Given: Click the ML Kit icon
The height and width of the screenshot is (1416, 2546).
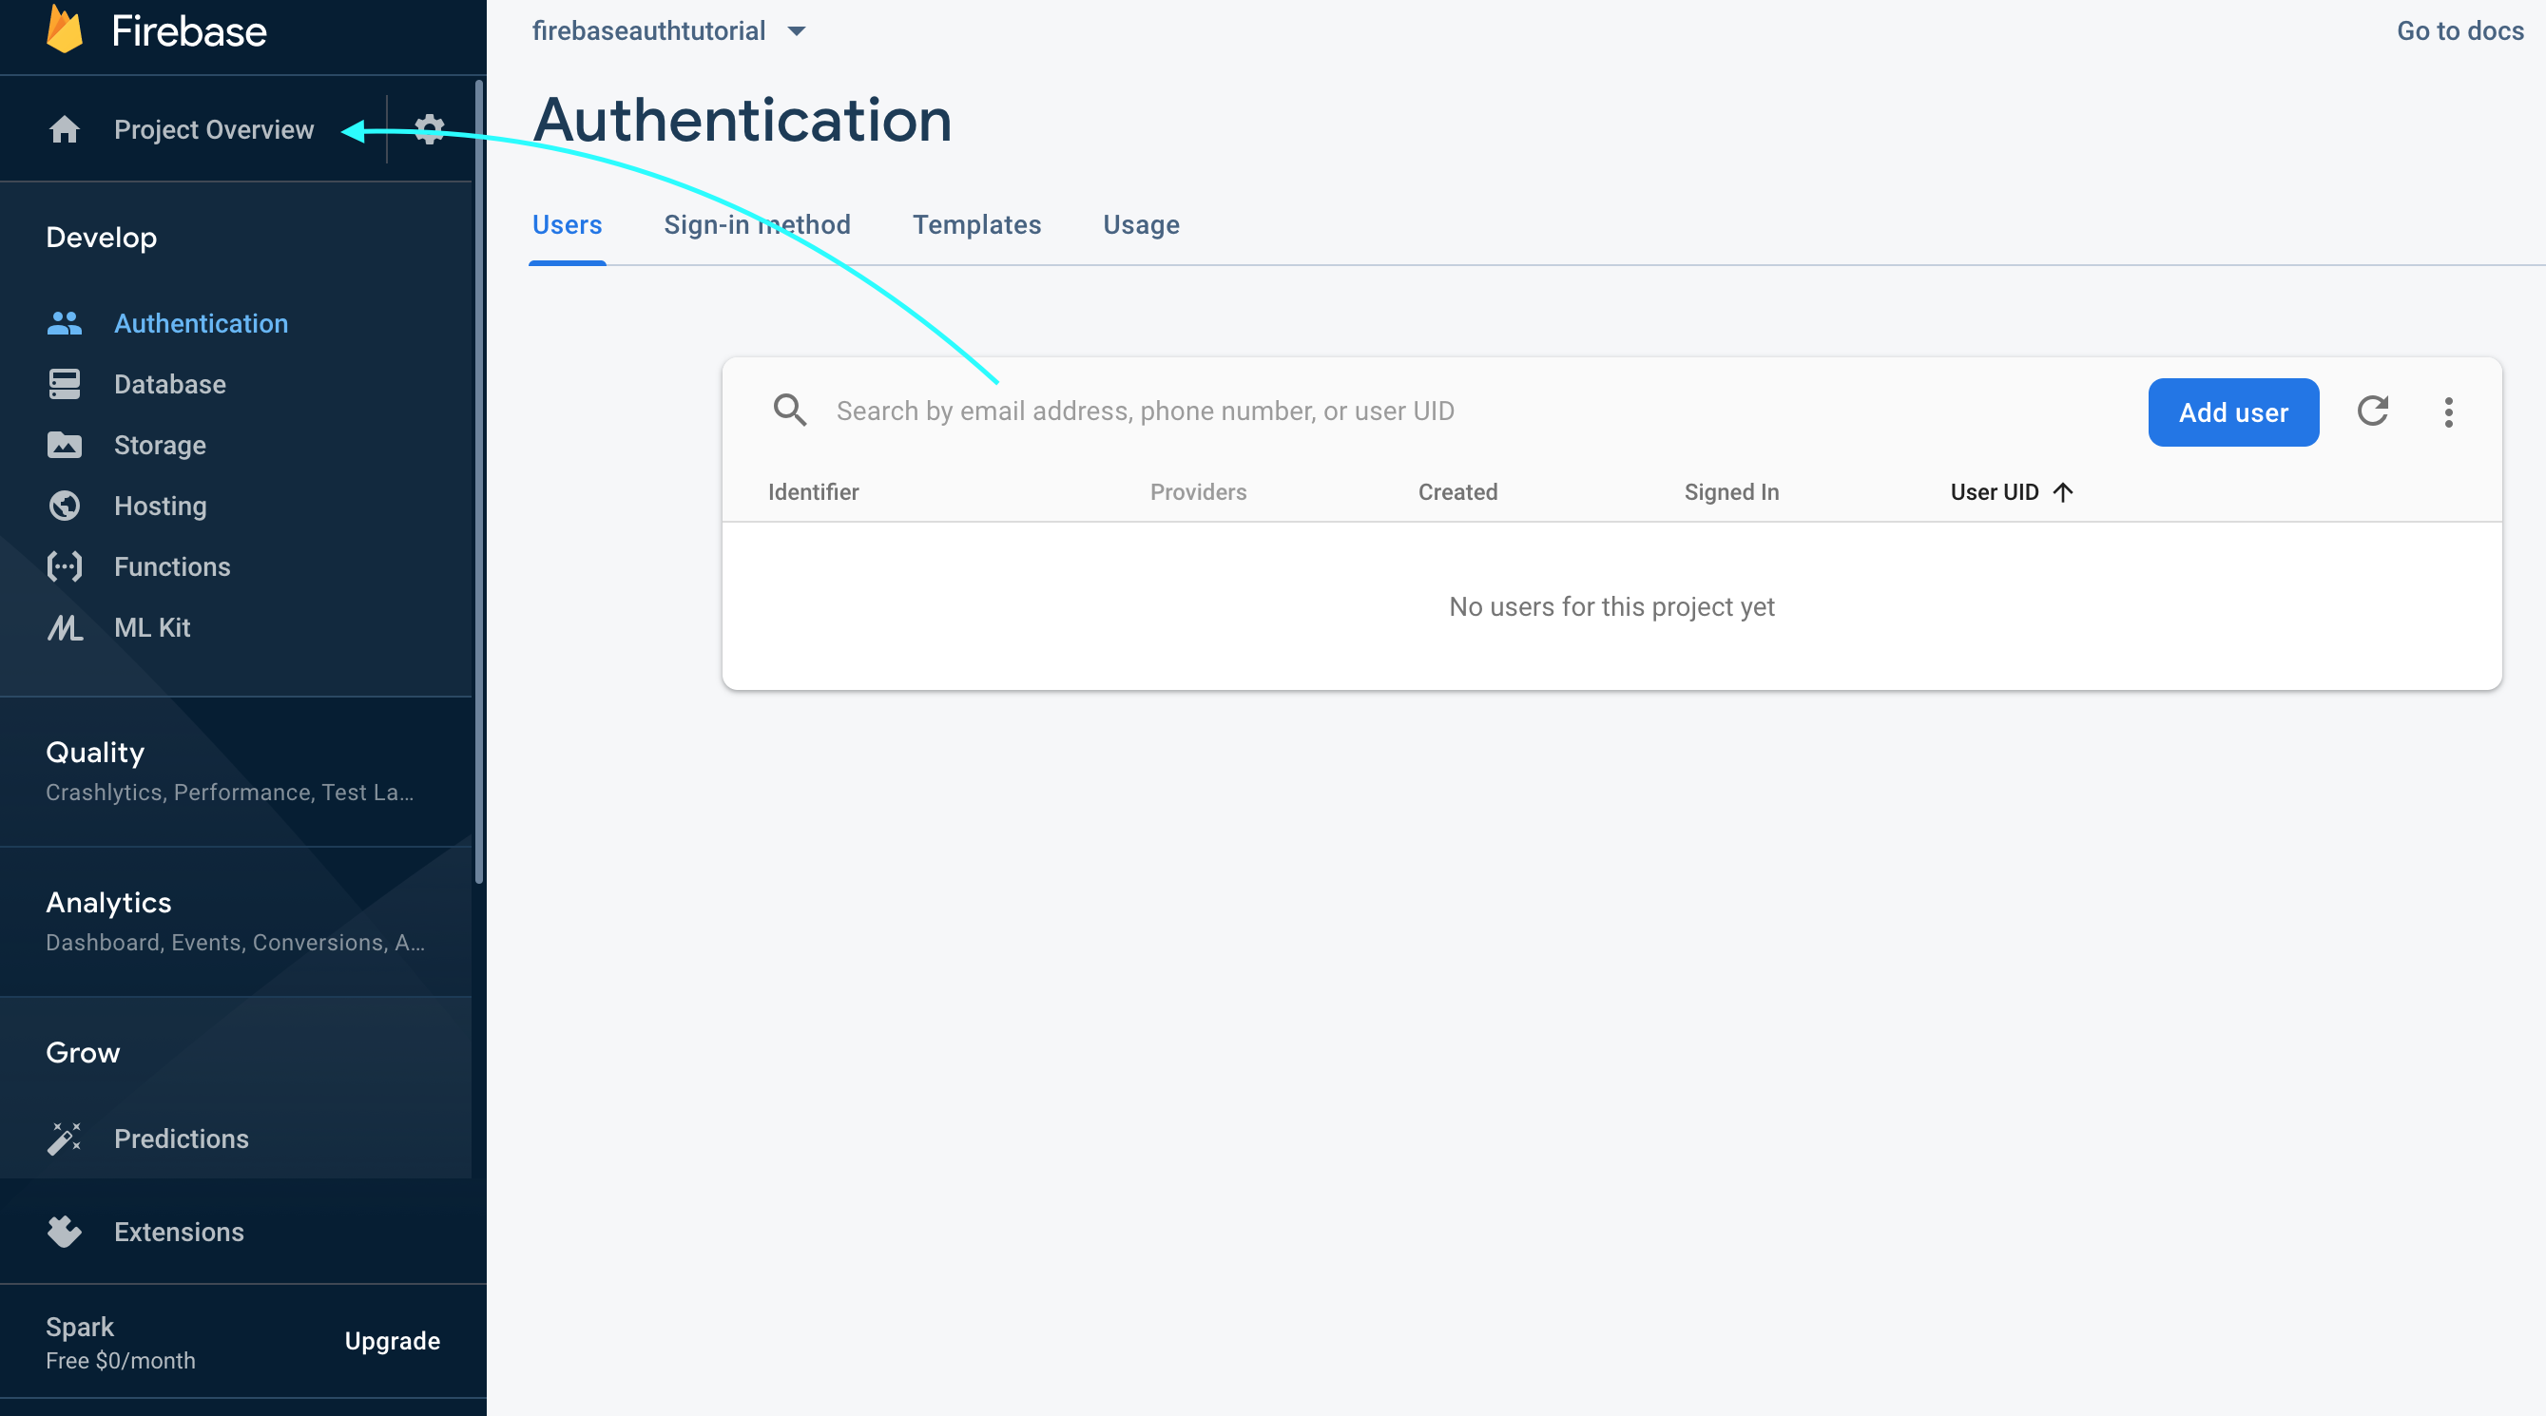Looking at the screenshot, I should (x=65, y=627).
